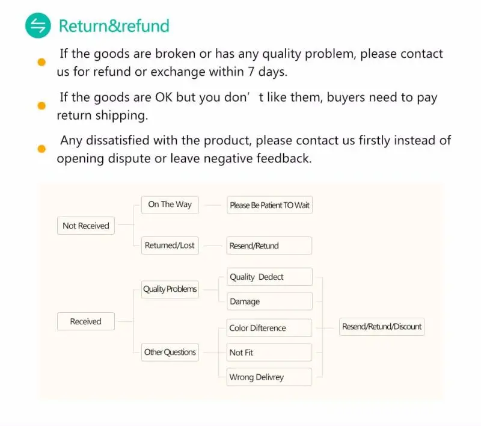The width and height of the screenshot is (481, 426).
Task: Select the Damage box
Action: (x=269, y=301)
